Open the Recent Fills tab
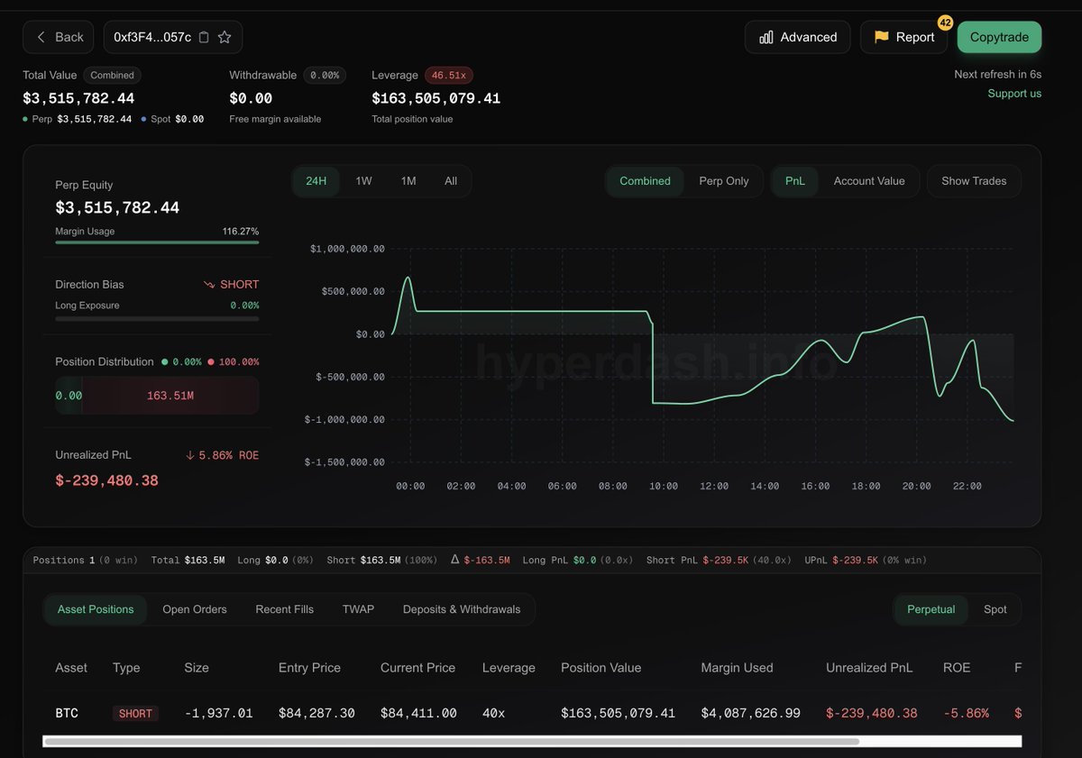The height and width of the screenshot is (758, 1082). coord(285,609)
